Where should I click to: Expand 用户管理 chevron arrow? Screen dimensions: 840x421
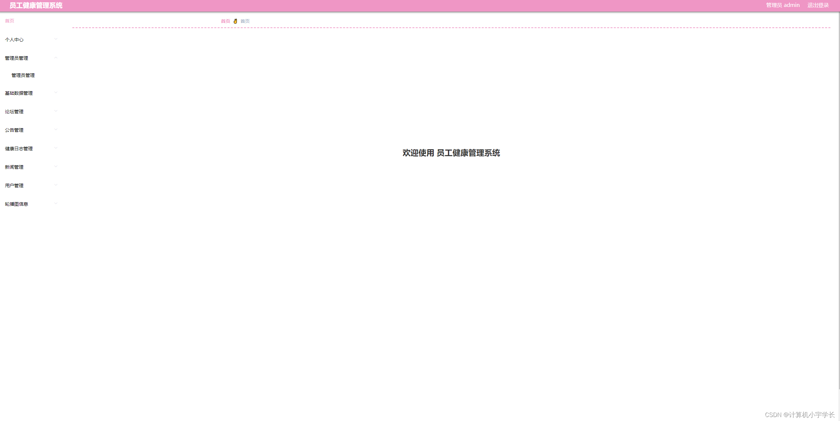pyautogui.click(x=56, y=185)
